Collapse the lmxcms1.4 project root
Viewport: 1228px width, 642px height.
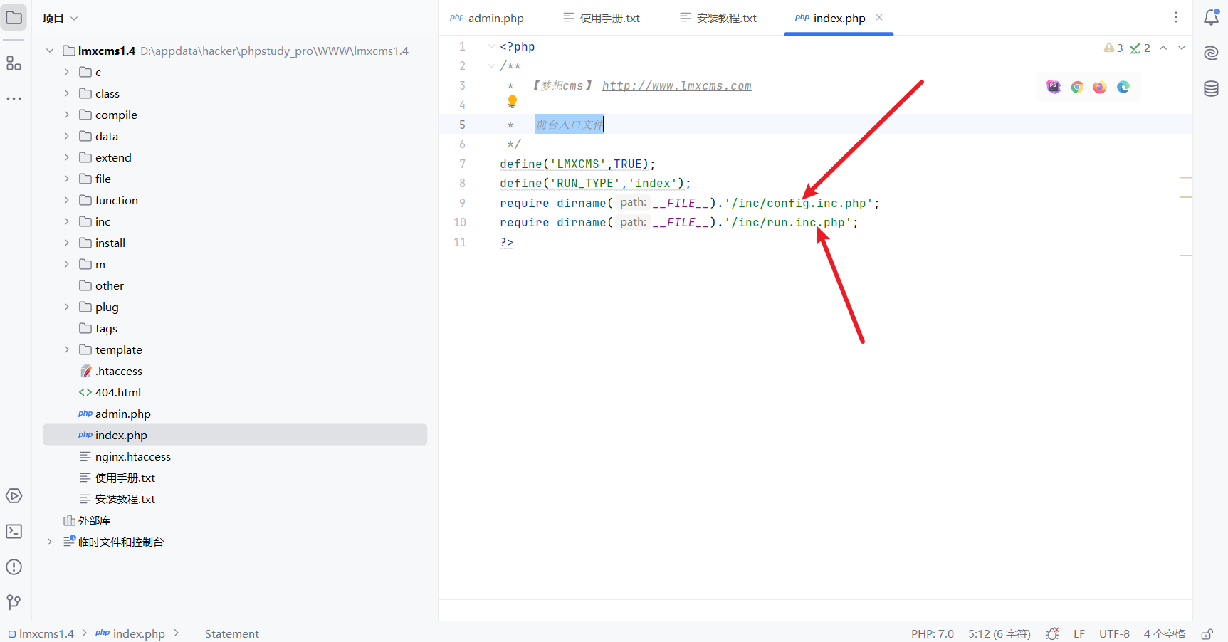coord(50,51)
